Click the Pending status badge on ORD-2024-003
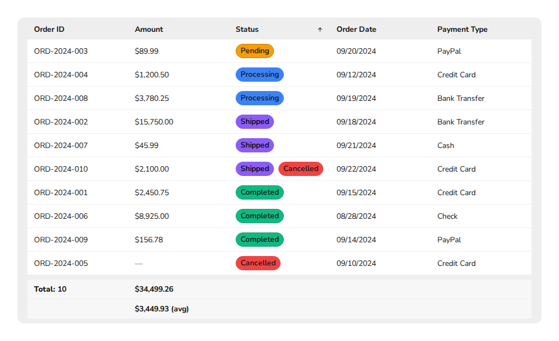 coord(254,51)
